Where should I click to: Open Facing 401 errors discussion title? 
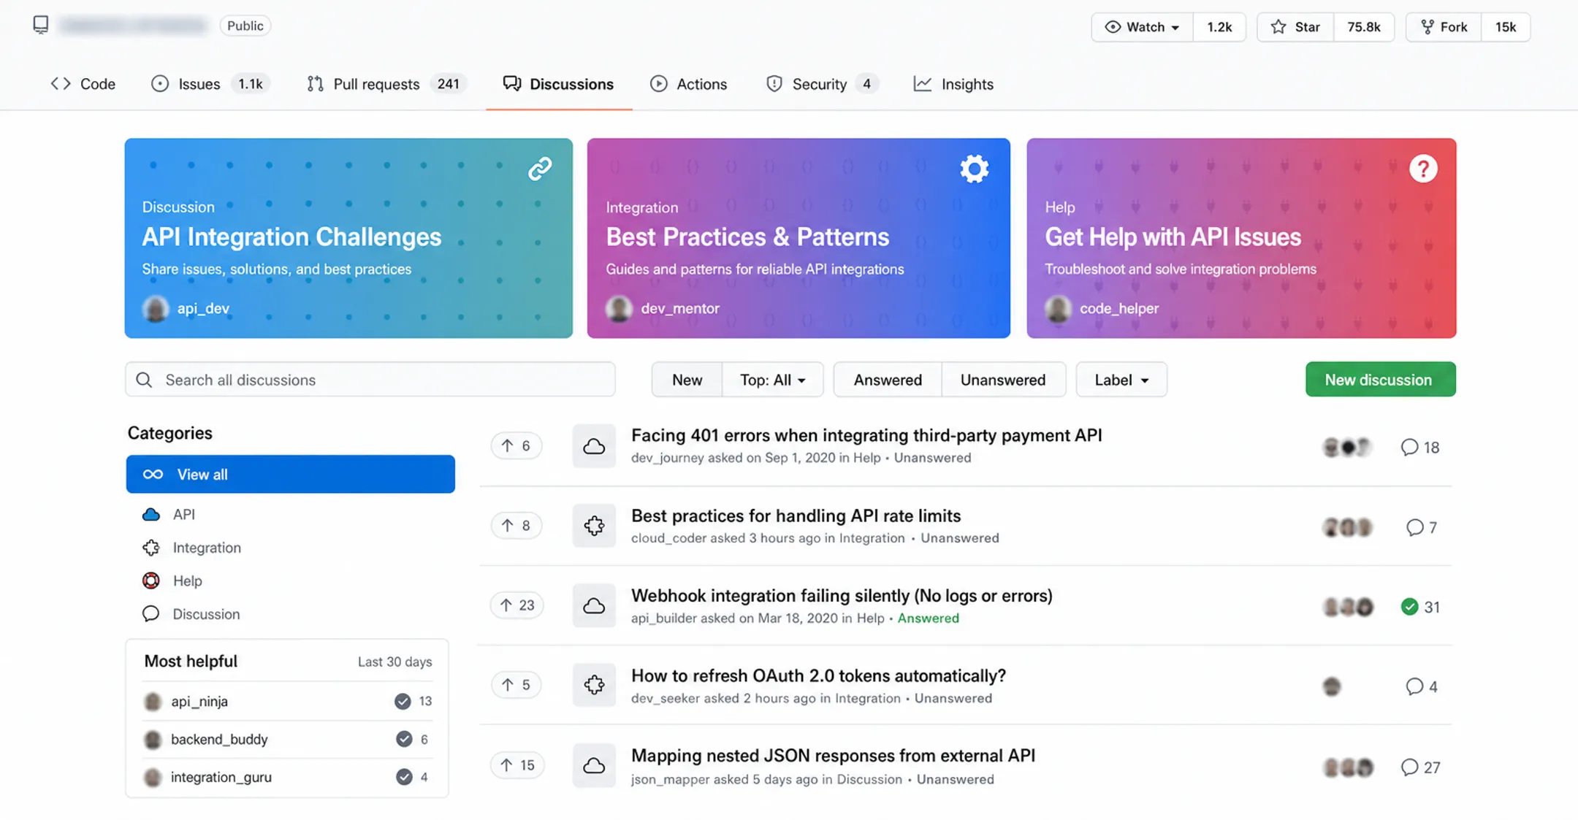866,435
